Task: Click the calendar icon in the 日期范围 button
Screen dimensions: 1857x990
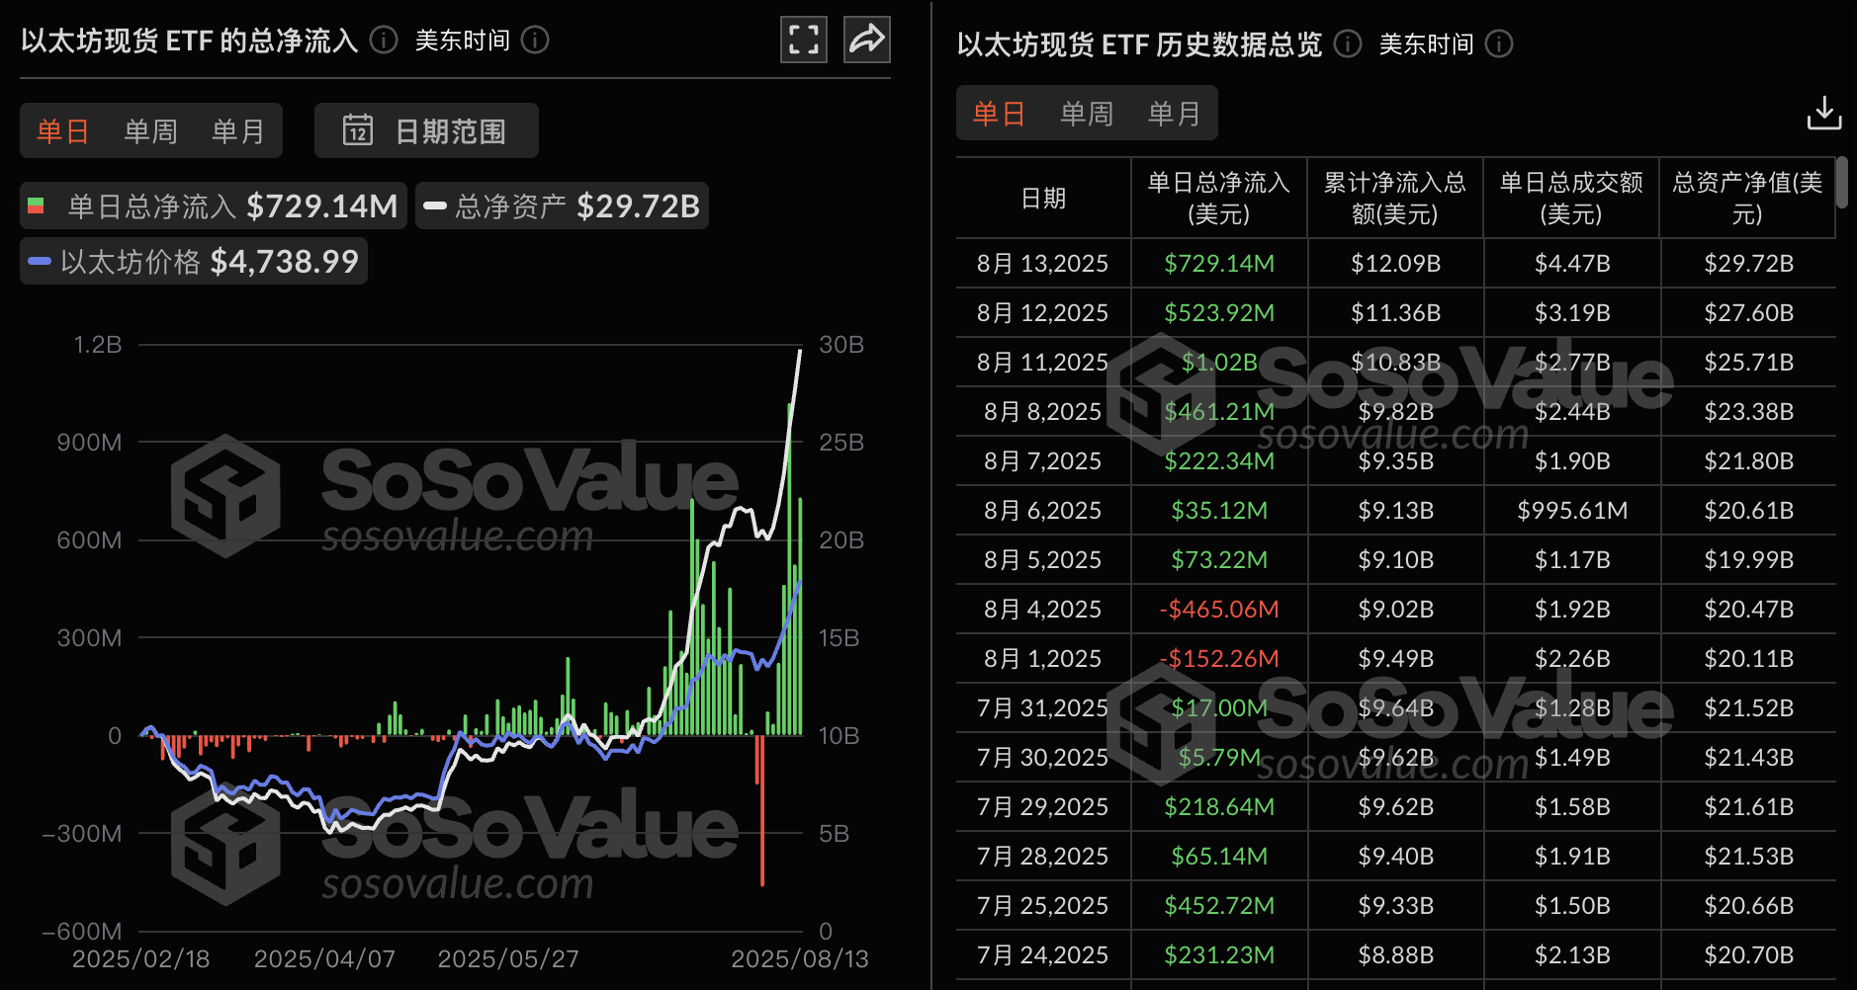Action: pos(360,129)
